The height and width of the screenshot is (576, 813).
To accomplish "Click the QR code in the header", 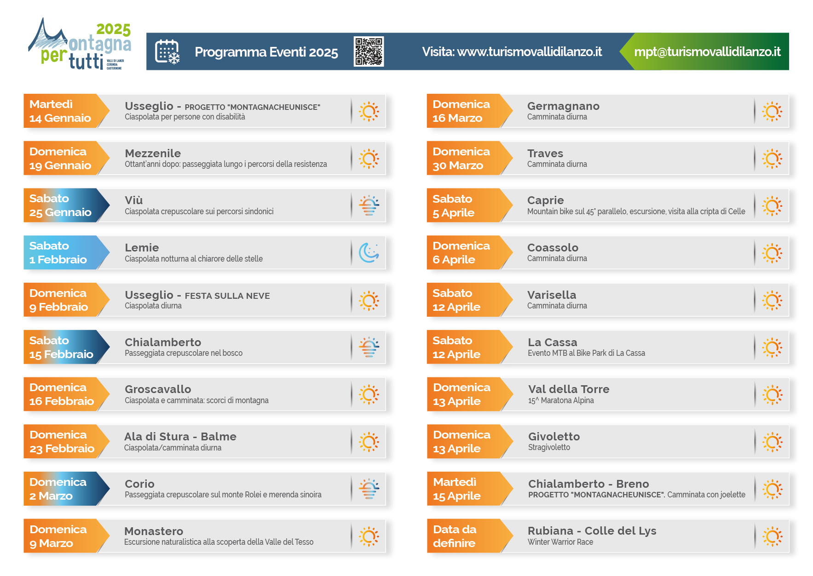I will pyautogui.click(x=369, y=51).
